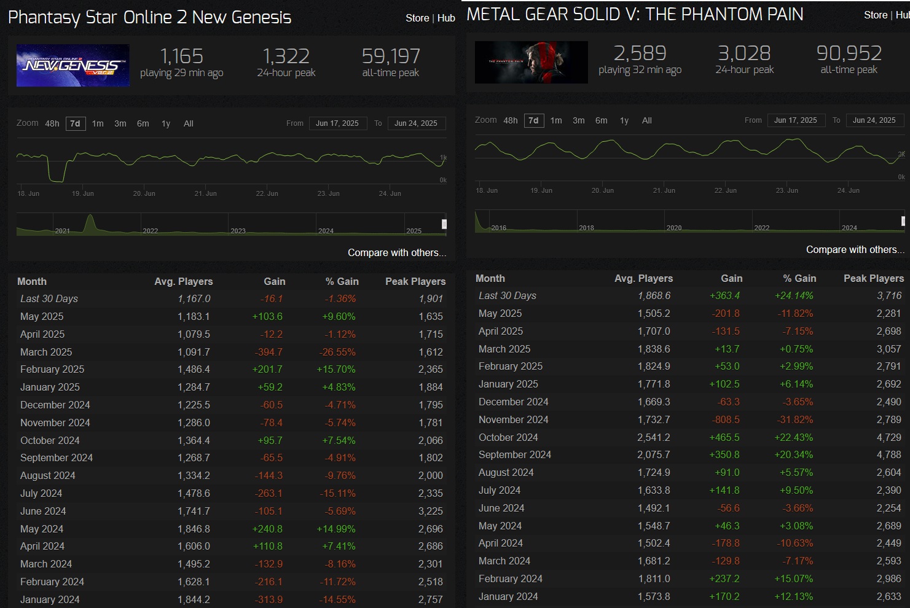This screenshot has width=910, height=608.
Task: Click Phantasy Star all-time peak 59,197
Action: [391, 57]
